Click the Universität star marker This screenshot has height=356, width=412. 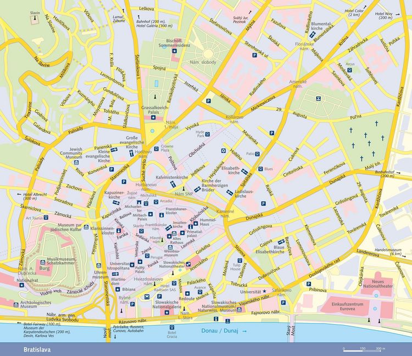pos(264,291)
